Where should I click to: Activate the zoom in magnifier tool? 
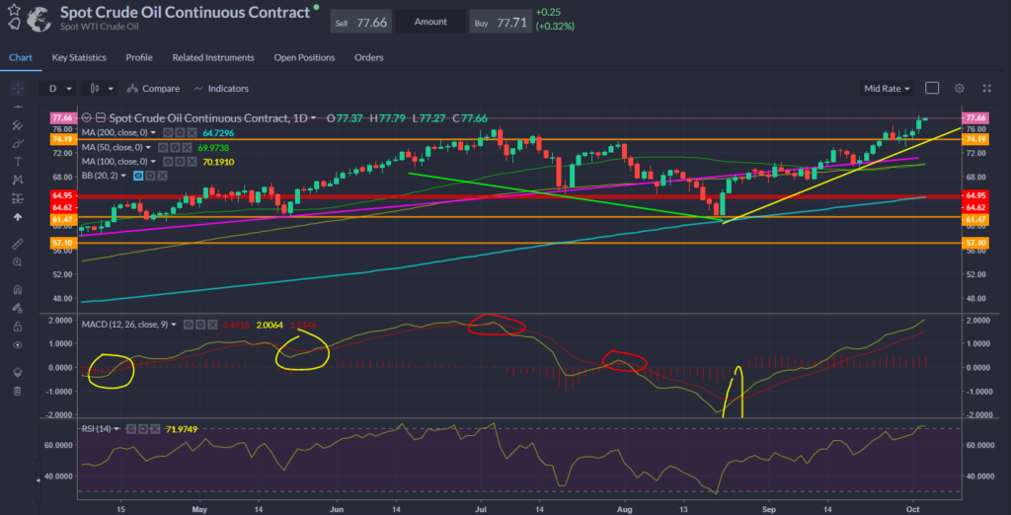click(17, 262)
